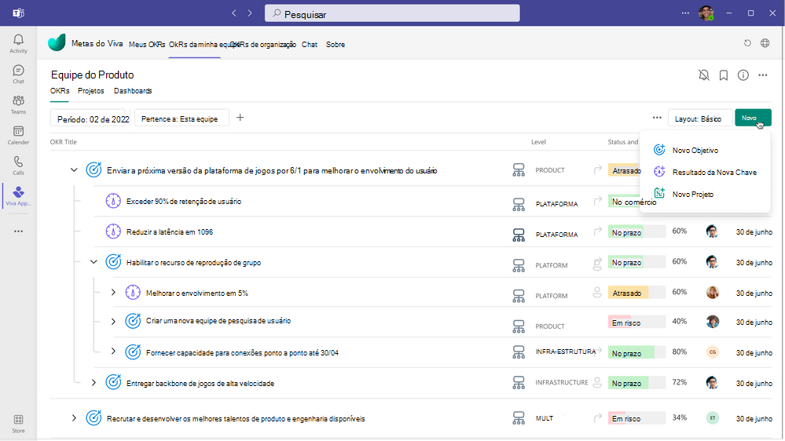Sort by Level column header

538,142
